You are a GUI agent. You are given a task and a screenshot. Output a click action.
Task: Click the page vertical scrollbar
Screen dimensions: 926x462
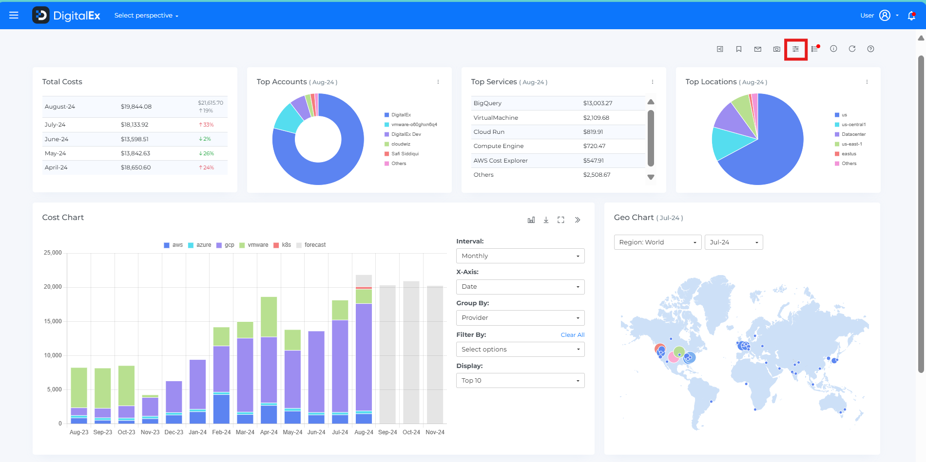click(921, 214)
